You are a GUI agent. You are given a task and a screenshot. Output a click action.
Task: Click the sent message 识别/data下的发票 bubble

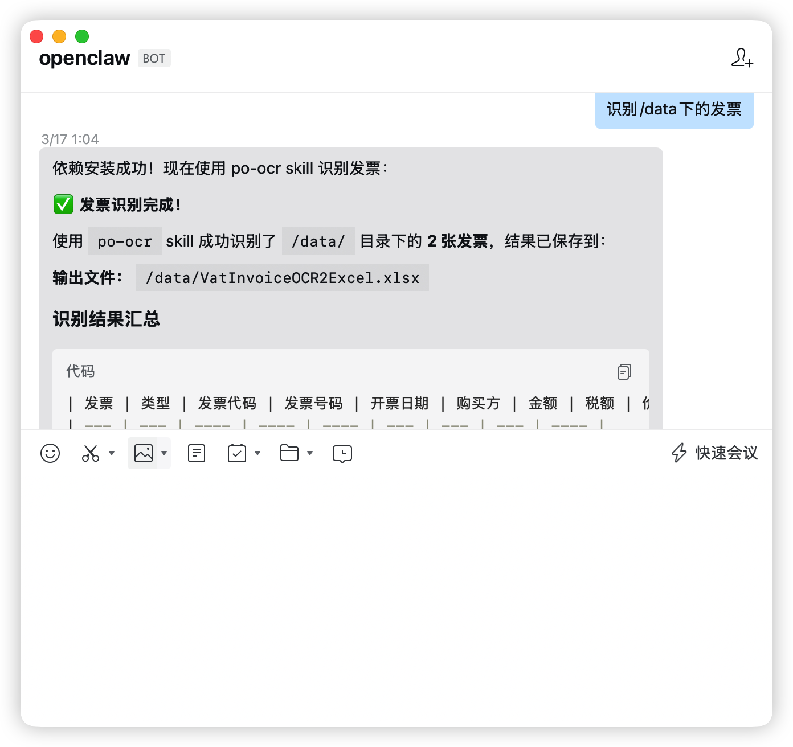tap(675, 109)
